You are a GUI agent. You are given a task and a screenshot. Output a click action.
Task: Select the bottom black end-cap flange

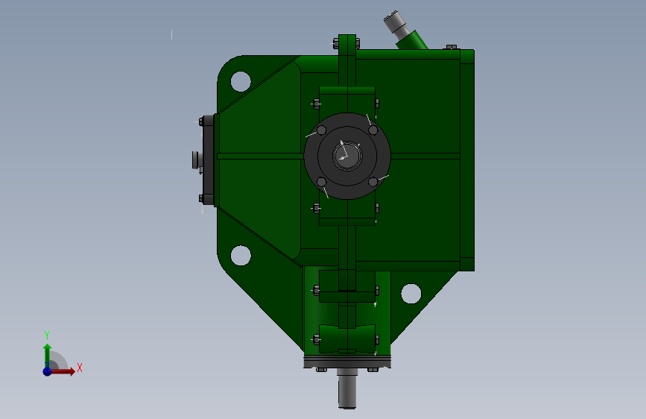click(x=347, y=362)
